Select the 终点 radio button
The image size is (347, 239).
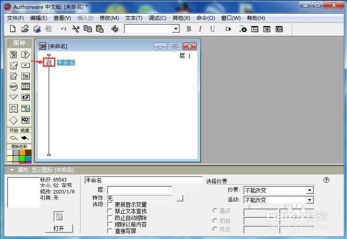click(215, 229)
